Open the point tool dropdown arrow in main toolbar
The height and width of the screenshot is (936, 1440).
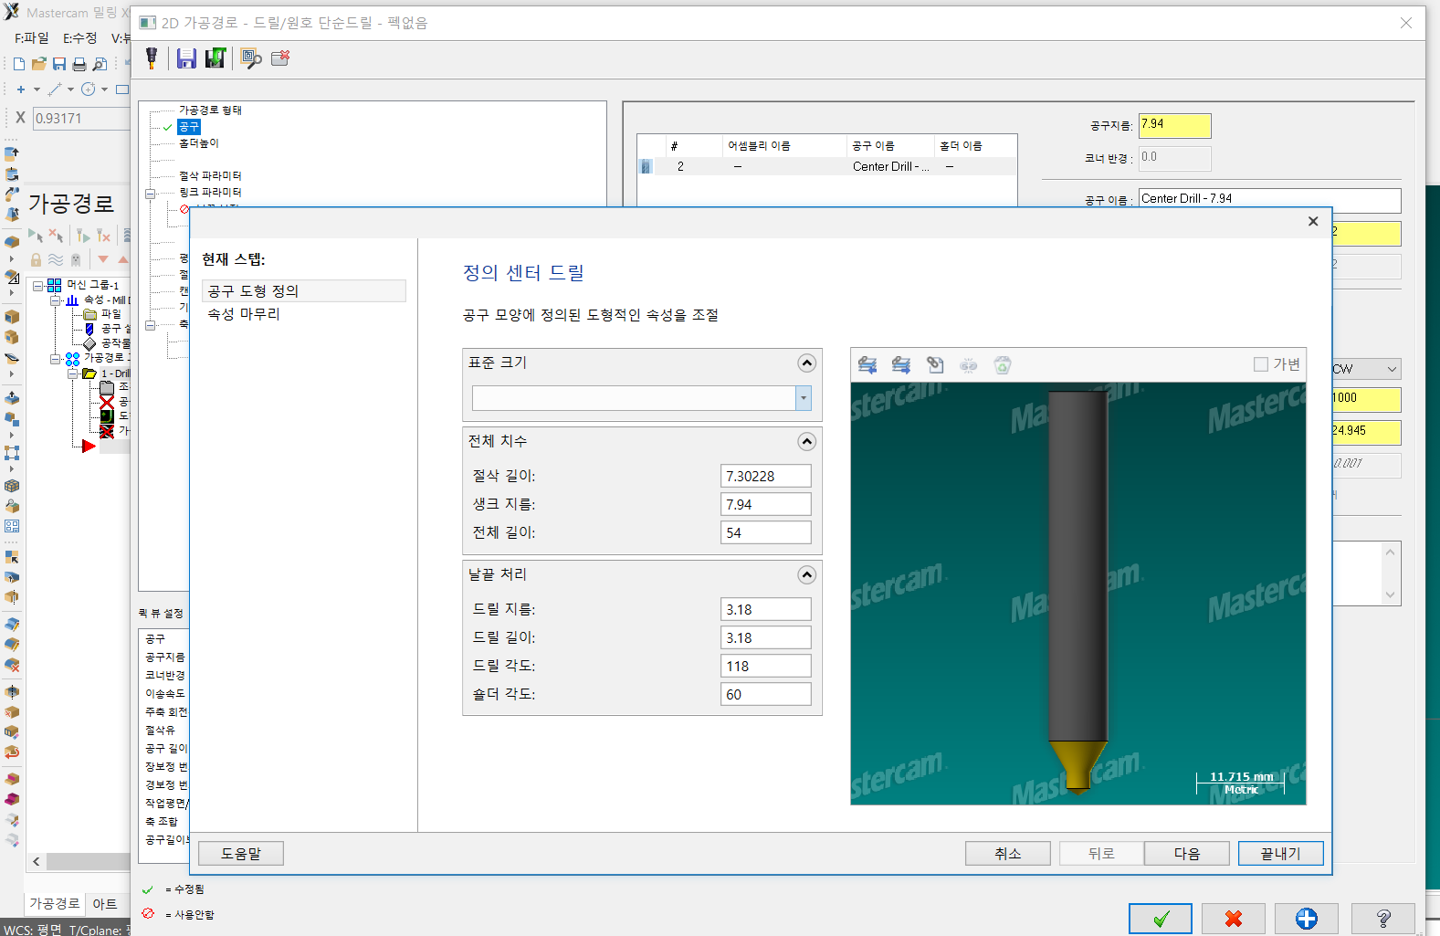point(37,89)
